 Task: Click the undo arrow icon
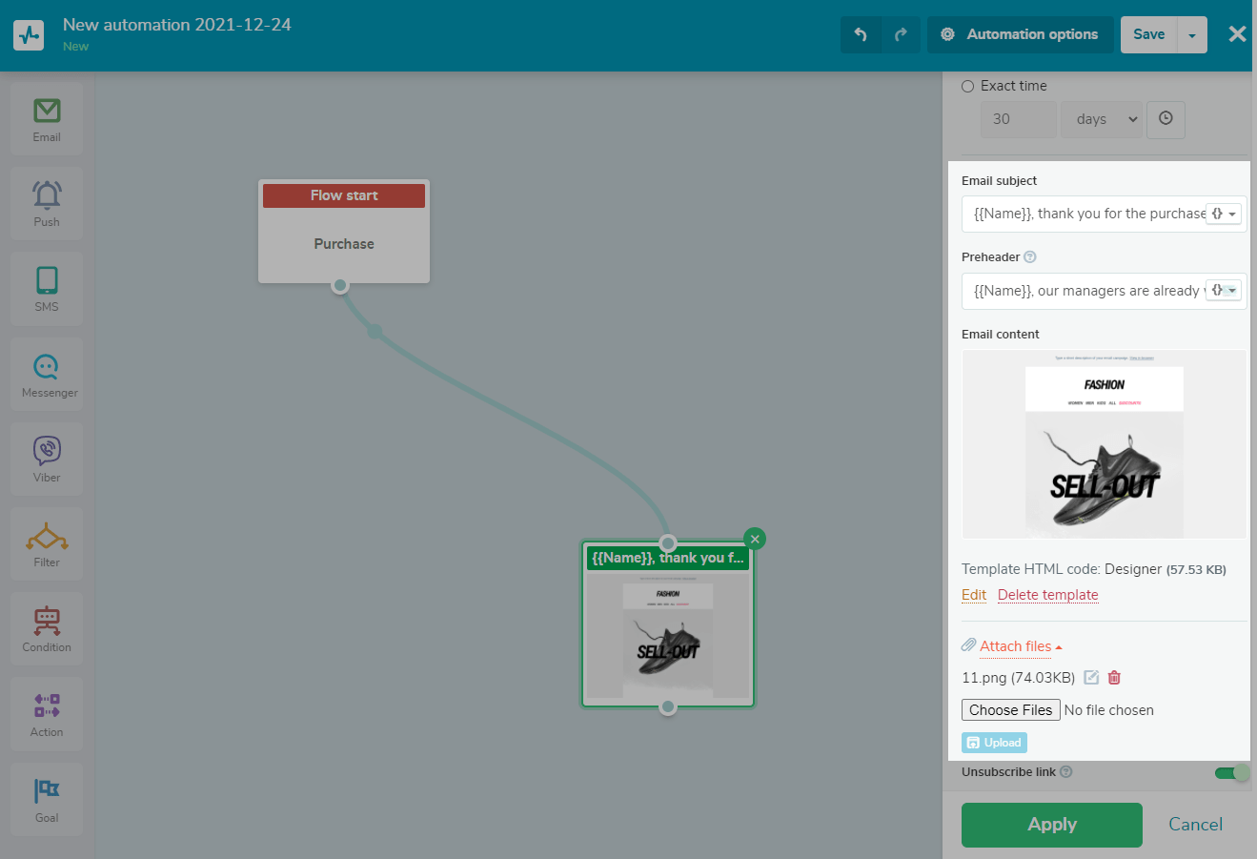861,34
